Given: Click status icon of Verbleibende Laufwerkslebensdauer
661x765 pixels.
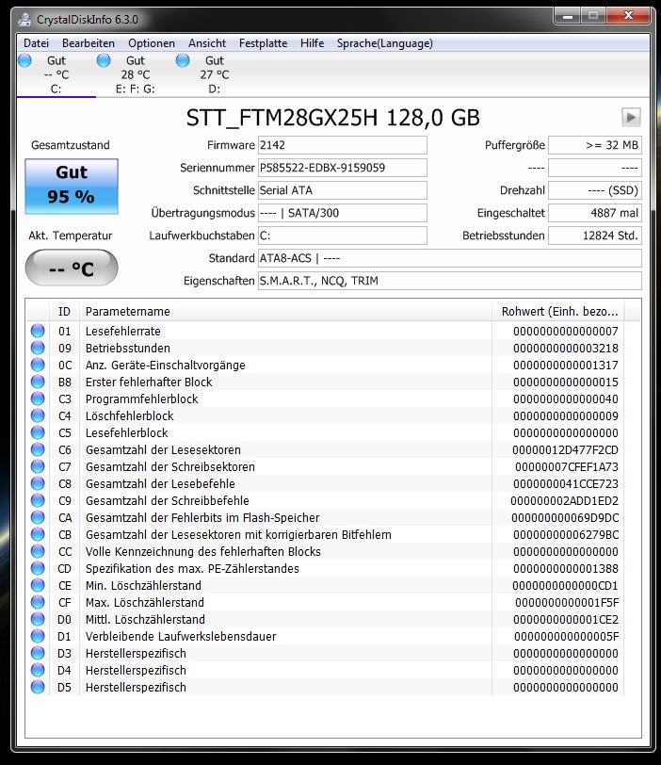Looking at the screenshot, I should pyautogui.click(x=38, y=636).
